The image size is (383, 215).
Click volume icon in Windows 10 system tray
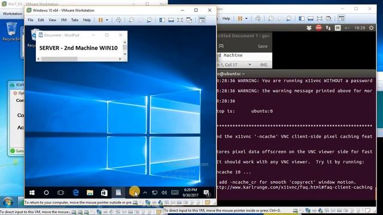[164, 193]
